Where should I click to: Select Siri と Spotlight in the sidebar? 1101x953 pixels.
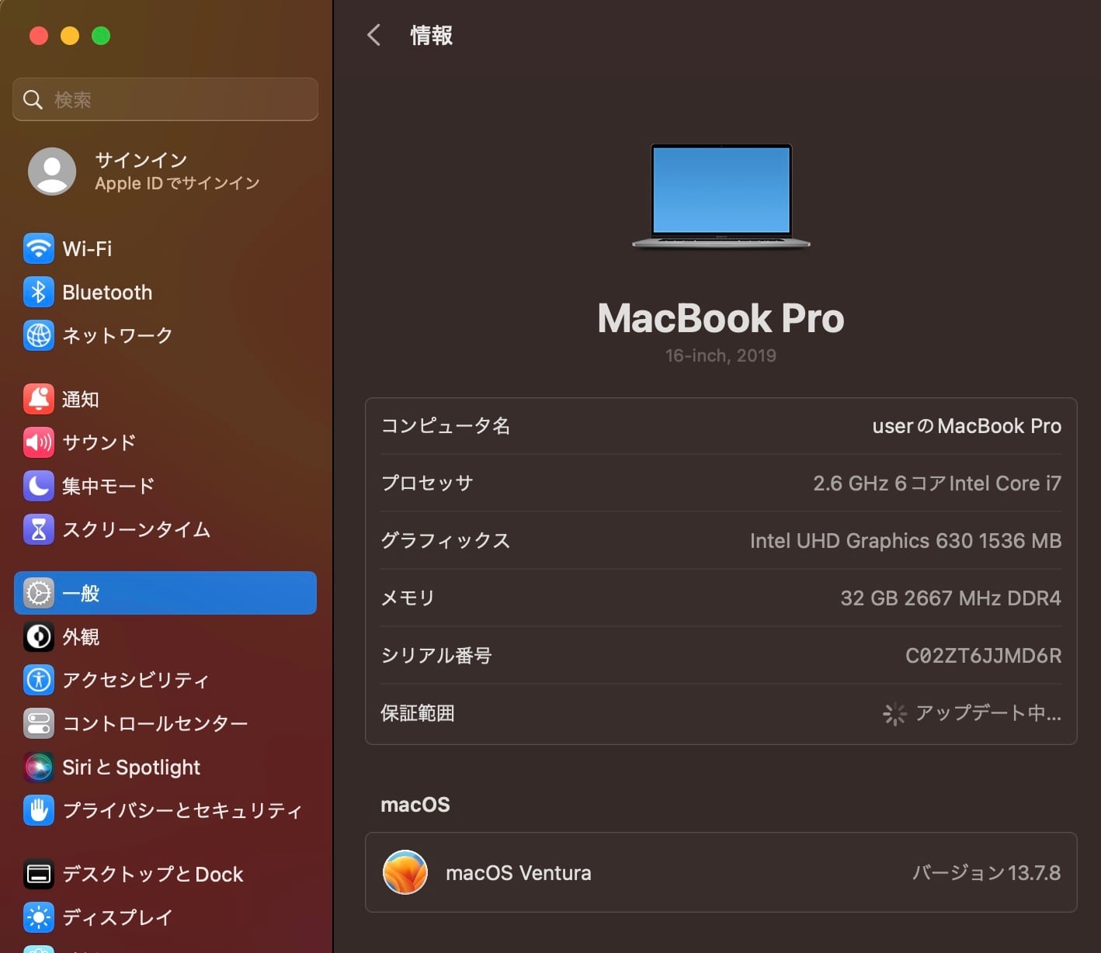point(165,768)
